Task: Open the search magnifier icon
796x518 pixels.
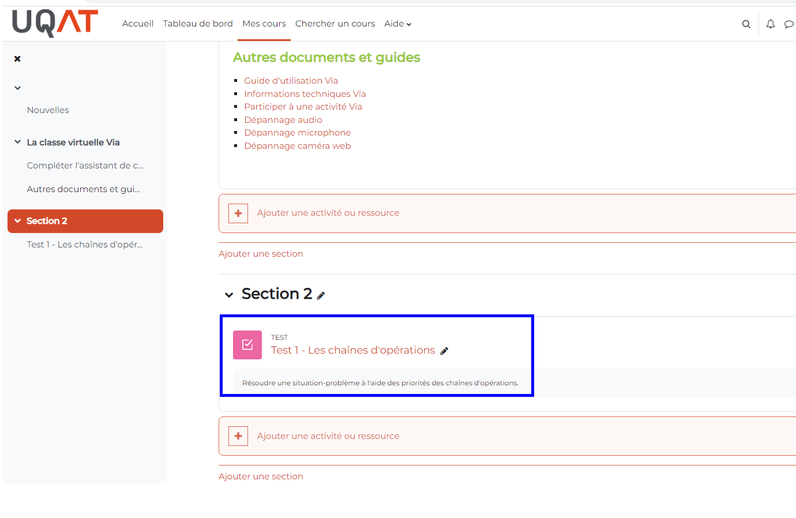Action: click(x=746, y=24)
